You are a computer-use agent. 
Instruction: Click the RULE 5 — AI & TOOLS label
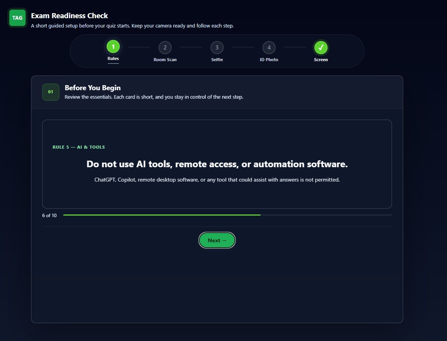pos(79,147)
